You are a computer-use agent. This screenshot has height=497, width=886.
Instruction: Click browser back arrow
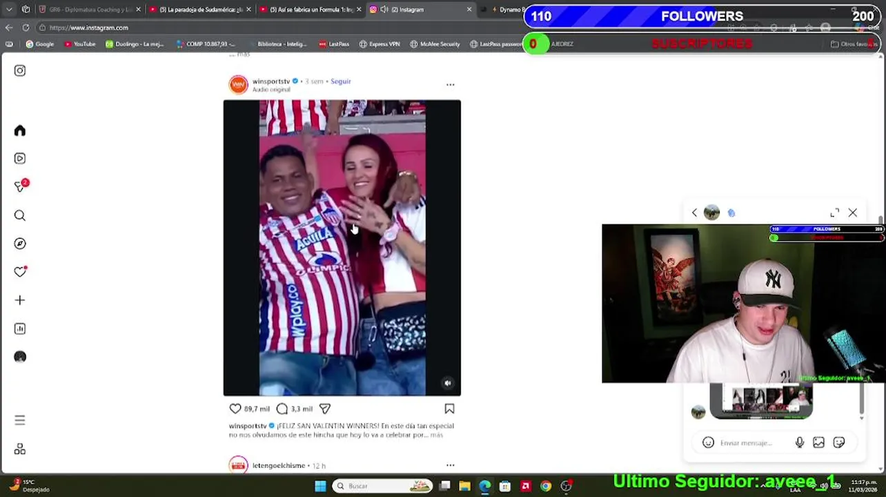pos(9,28)
